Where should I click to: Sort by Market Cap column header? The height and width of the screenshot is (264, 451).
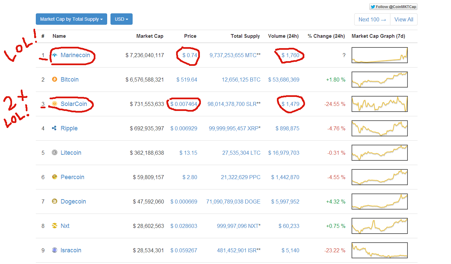pos(150,36)
